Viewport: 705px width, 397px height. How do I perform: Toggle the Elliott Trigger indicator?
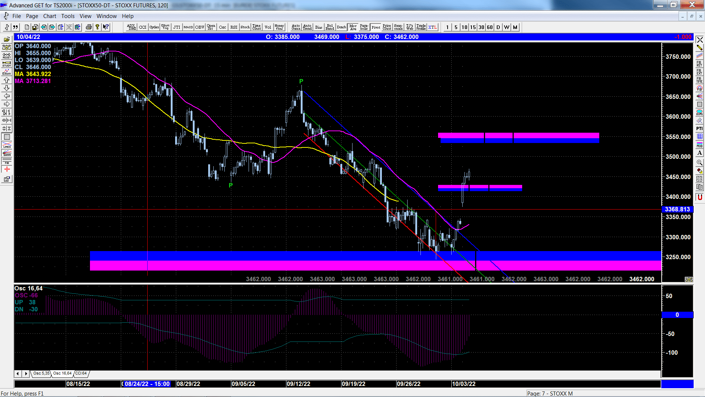165,27
